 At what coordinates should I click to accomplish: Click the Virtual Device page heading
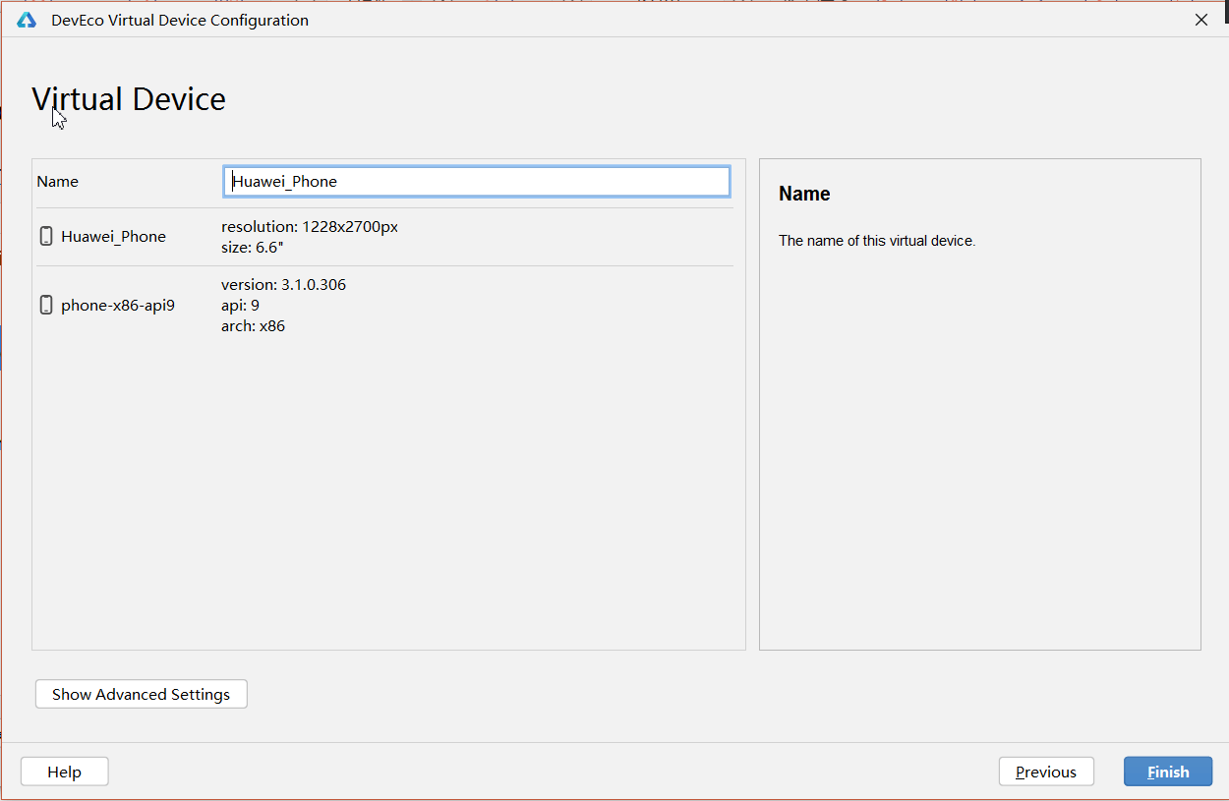[x=129, y=98]
